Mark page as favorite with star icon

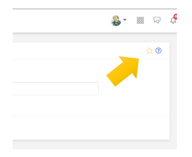pyautogui.click(x=149, y=51)
